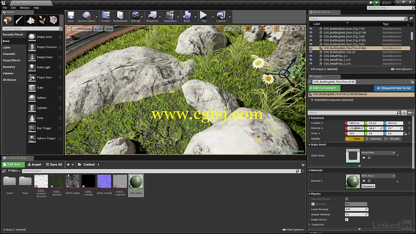
Task: Open the Window menu
Action: coord(24,8)
